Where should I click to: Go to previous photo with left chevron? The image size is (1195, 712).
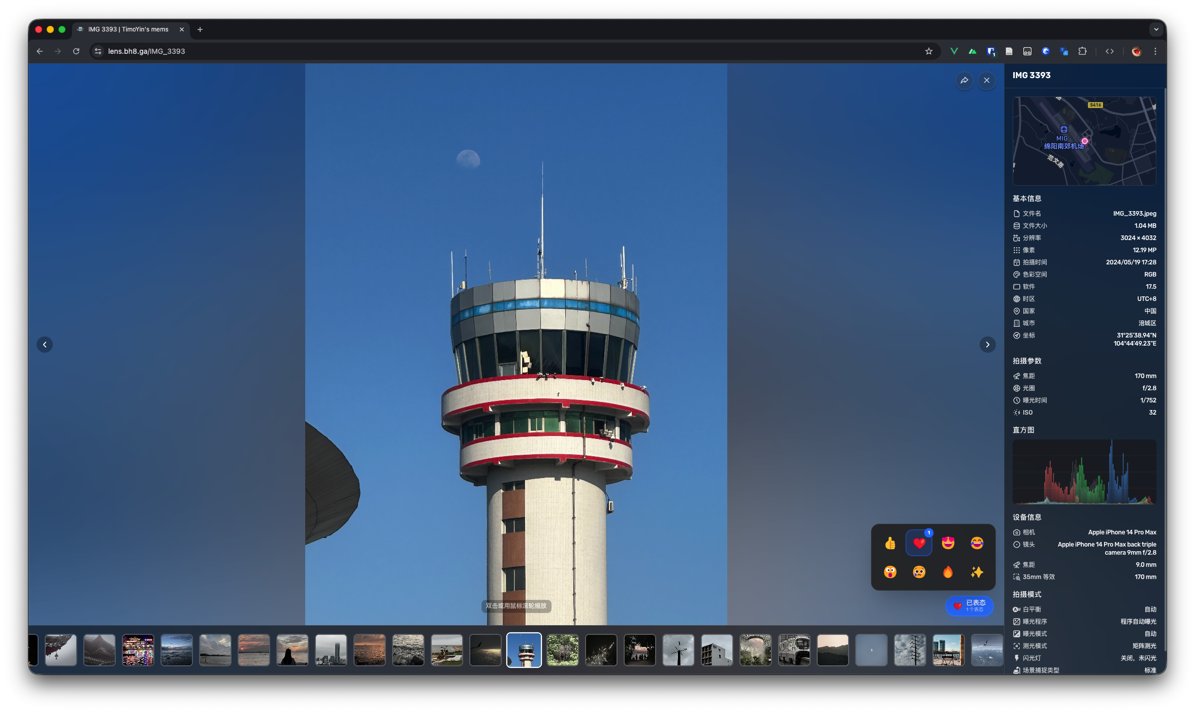45,345
